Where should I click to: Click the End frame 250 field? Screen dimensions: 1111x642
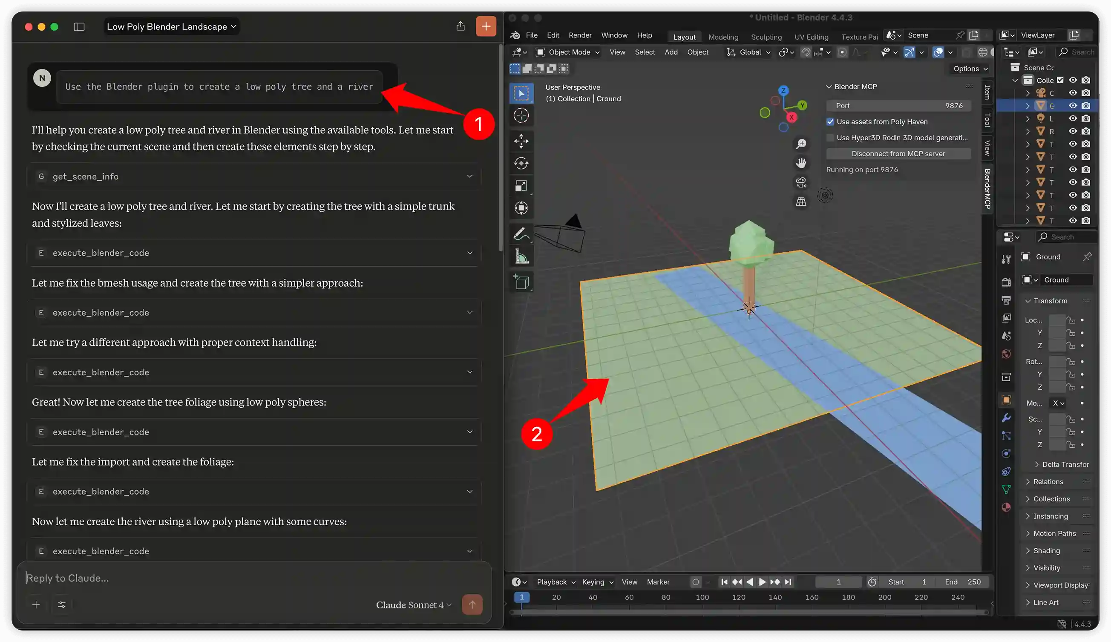pos(963,582)
